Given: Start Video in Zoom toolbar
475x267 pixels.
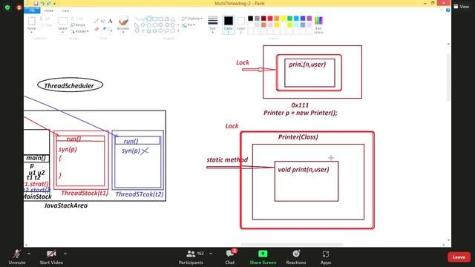Looking at the screenshot, I should tap(51, 257).
